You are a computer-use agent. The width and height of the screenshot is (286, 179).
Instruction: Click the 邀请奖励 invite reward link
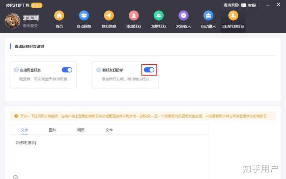[x=231, y=5]
